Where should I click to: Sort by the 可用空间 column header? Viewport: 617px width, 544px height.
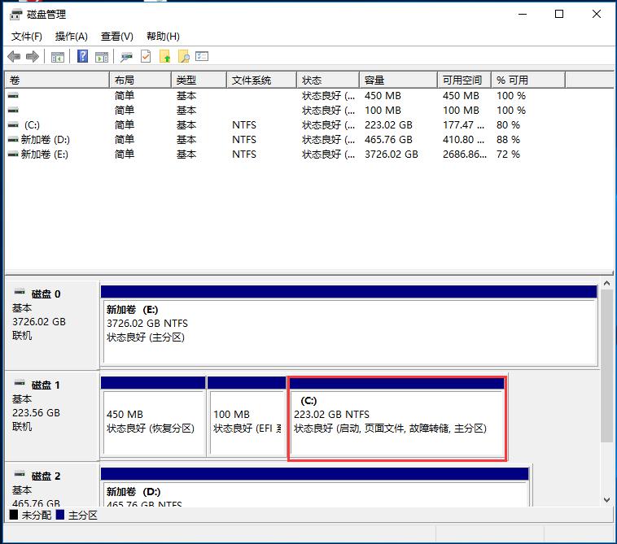pos(464,81)
